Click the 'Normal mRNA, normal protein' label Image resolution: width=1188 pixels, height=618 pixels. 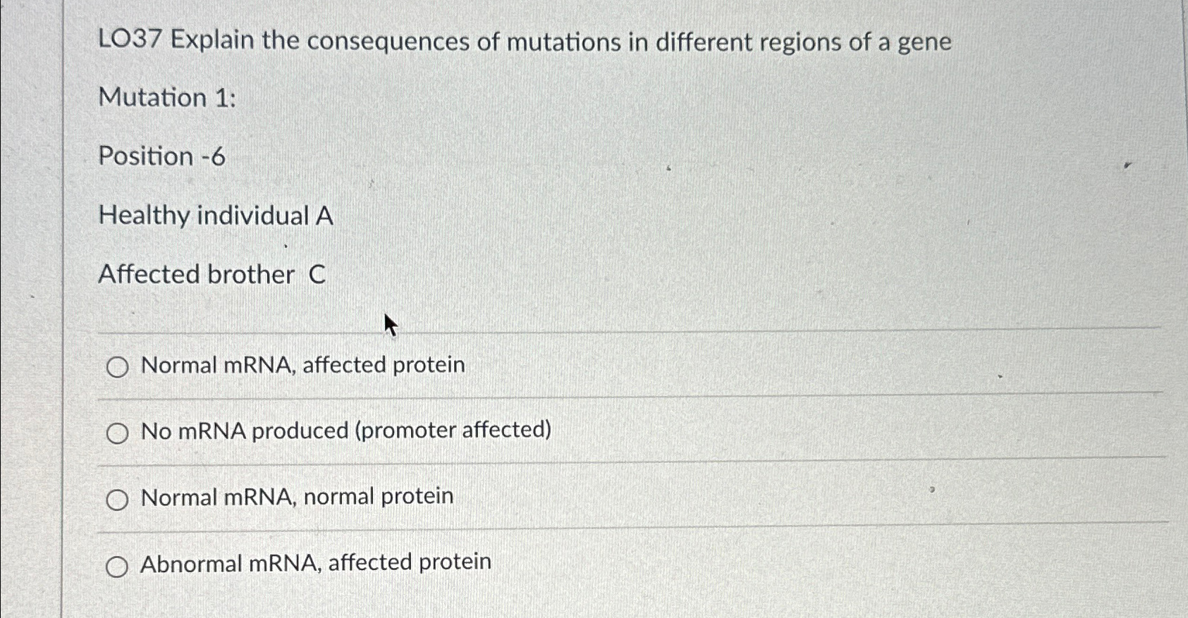(x=296, y=497)
